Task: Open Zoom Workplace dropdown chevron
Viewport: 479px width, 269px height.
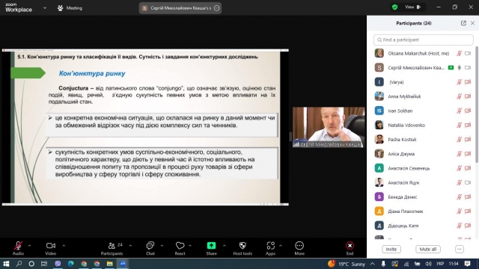Action: (x=45, y=8)
